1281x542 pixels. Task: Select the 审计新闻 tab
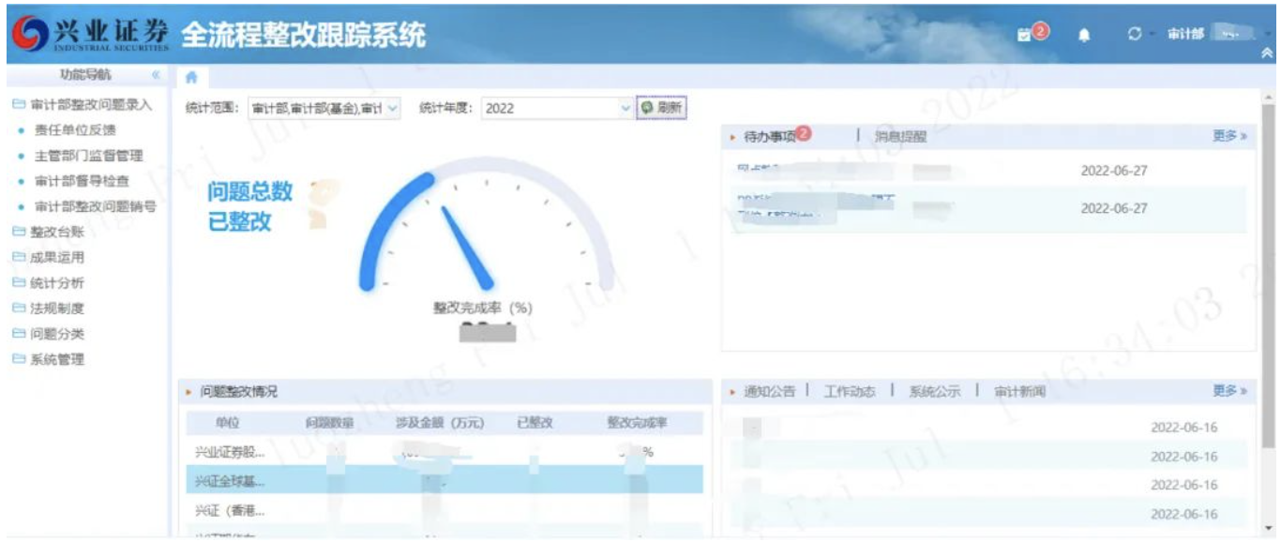point(1019,391)
